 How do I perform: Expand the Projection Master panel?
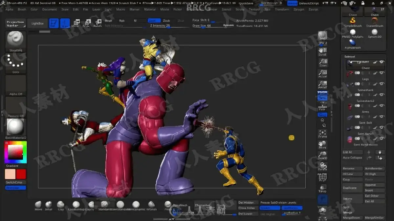pos(15,24)
